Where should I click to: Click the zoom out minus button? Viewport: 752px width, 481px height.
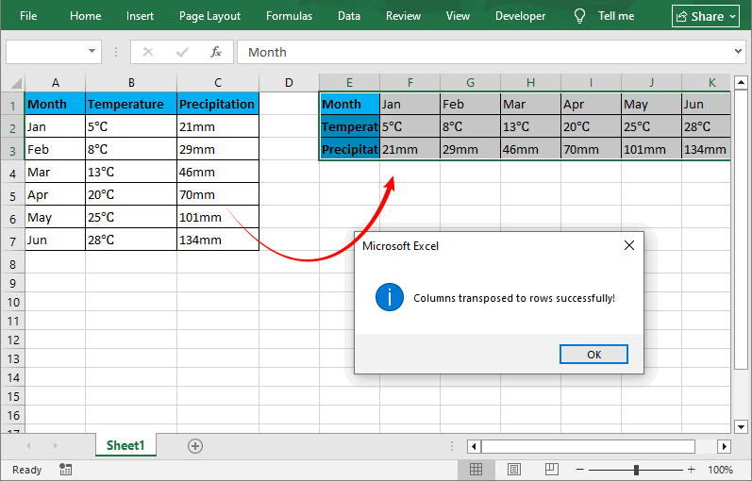[580, 469]
